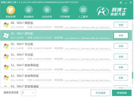Click Windows flag icon for item 50

[x=6, y=46]
